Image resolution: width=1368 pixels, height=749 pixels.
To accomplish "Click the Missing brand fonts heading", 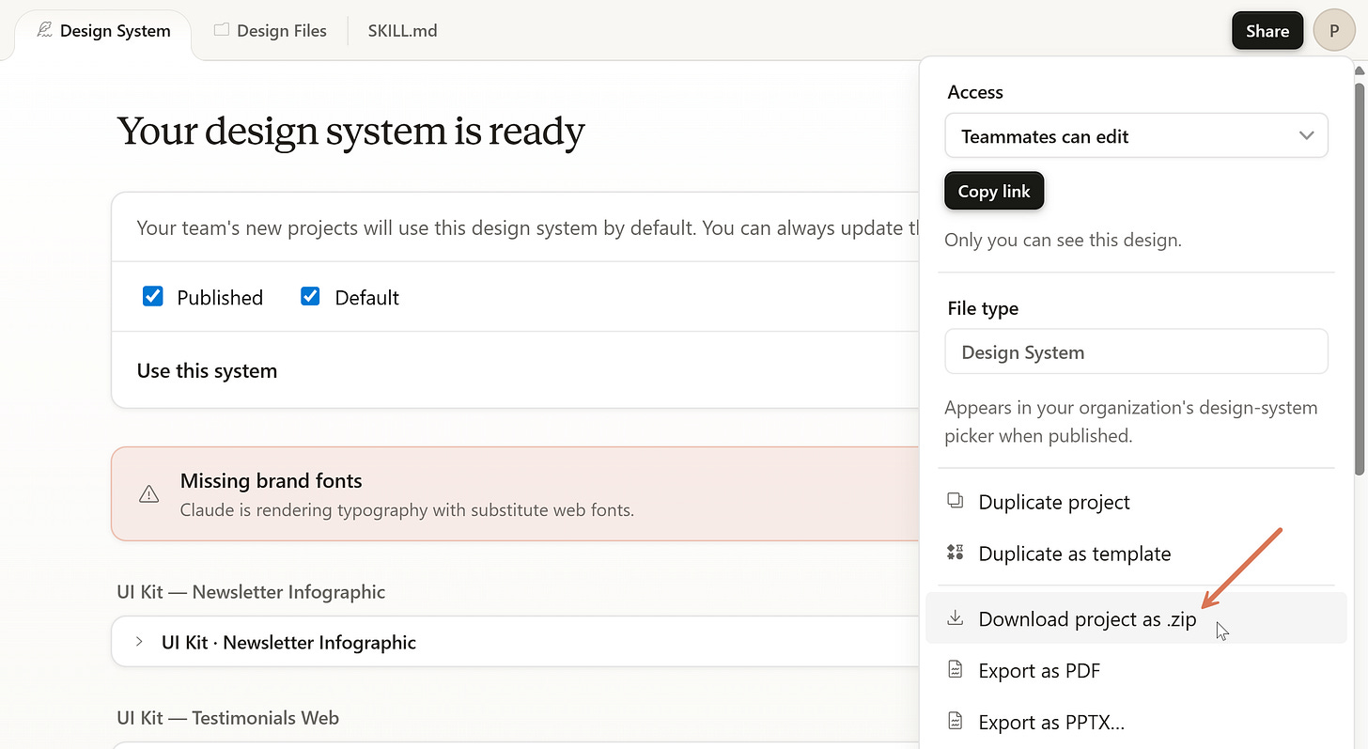I will tap(271, 480).
